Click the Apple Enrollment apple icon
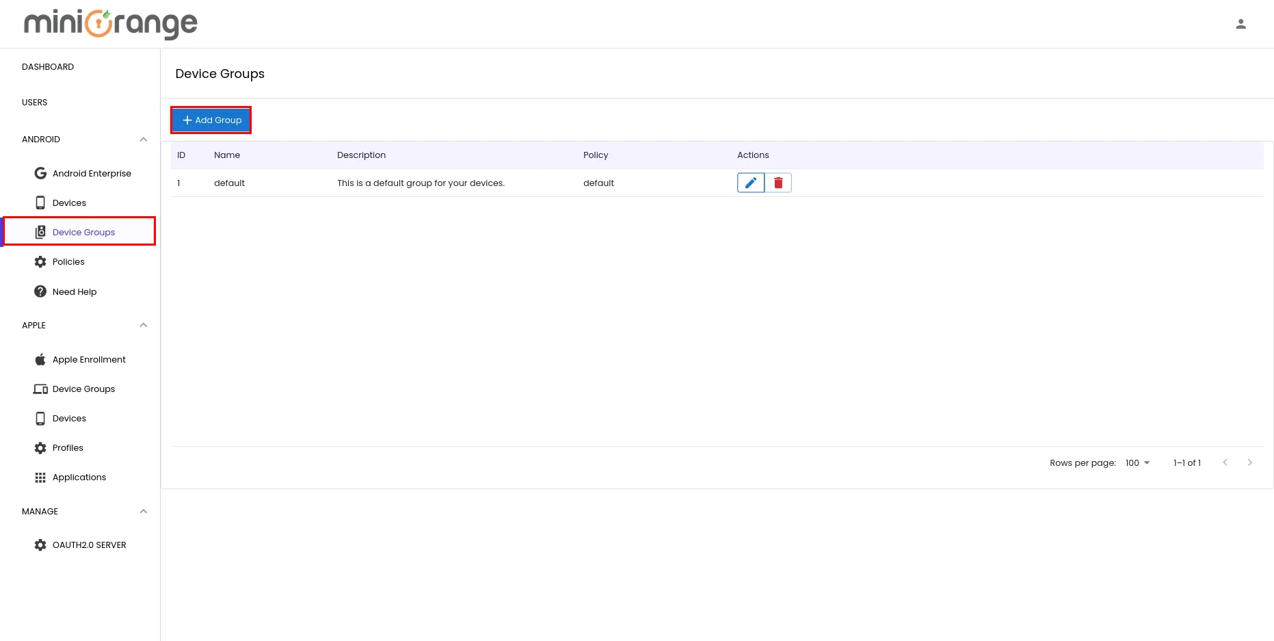This screenshot has height=641, width=1274. (x=40, y=359)
